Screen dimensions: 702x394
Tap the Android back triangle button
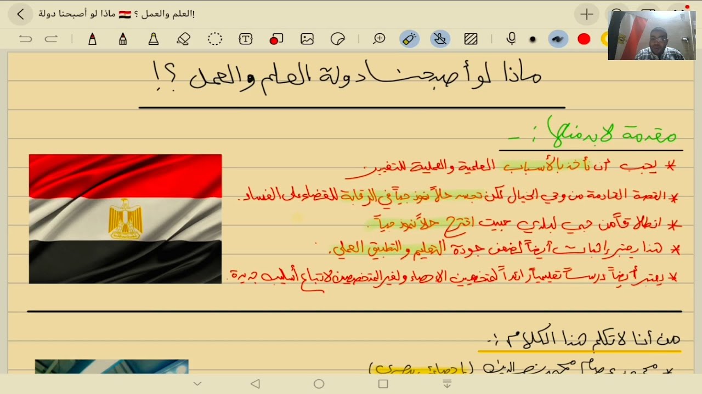coord(255,384)
